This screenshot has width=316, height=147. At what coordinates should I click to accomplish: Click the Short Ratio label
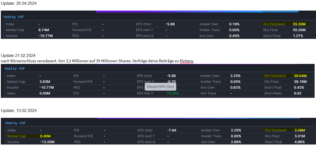click(273, 93)
